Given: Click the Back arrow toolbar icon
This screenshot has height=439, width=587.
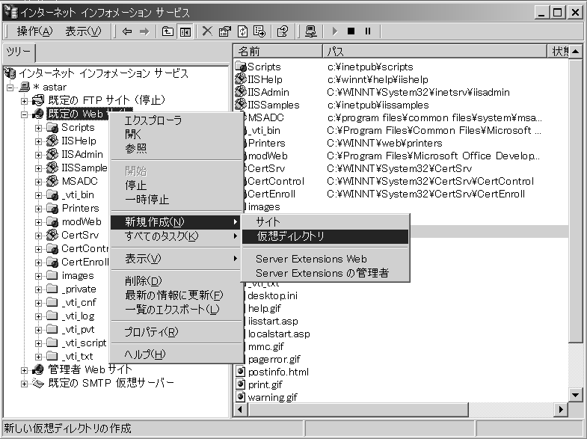Looking at the screenshot, I should [127, 31].
